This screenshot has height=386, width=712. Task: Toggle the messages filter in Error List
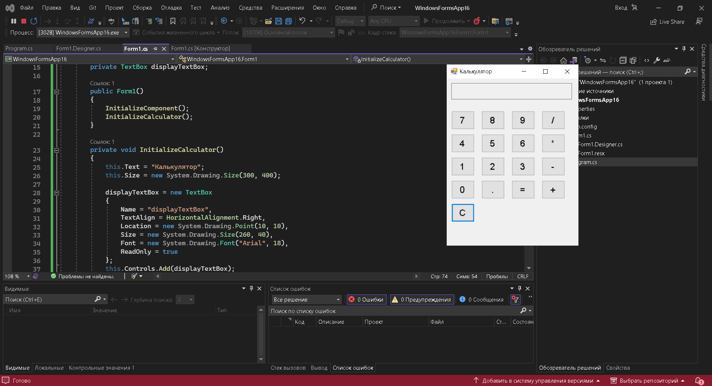pyautogui.click(x=481, y=299)
